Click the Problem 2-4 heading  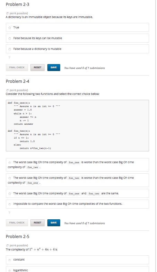pos(18,81)
